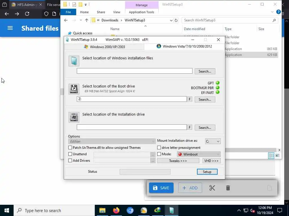The width and height of the screenshot is (289, 216).
Task: Open the hamburger menu in Shared files
Action: [x=10, y=28]
